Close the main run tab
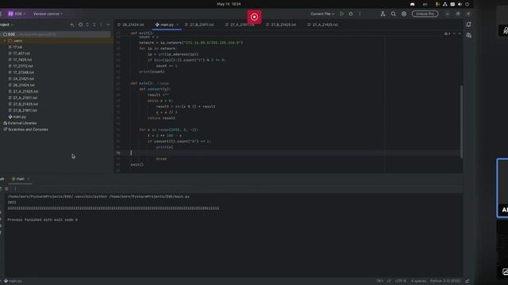This screenshot has height=285, width=508. pyautogui.click(x=29, y=179)
